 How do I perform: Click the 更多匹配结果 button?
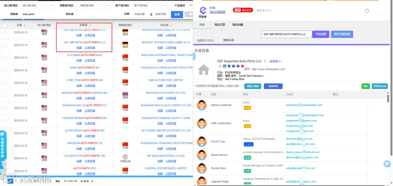coord(342,34)
